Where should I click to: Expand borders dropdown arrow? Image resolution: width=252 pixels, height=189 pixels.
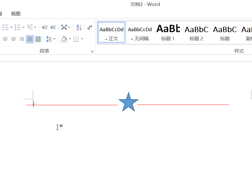(82, 39)
